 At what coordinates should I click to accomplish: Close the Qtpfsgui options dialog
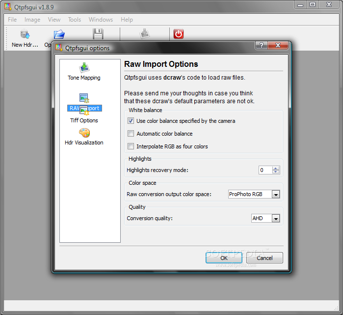pos(278,45)
